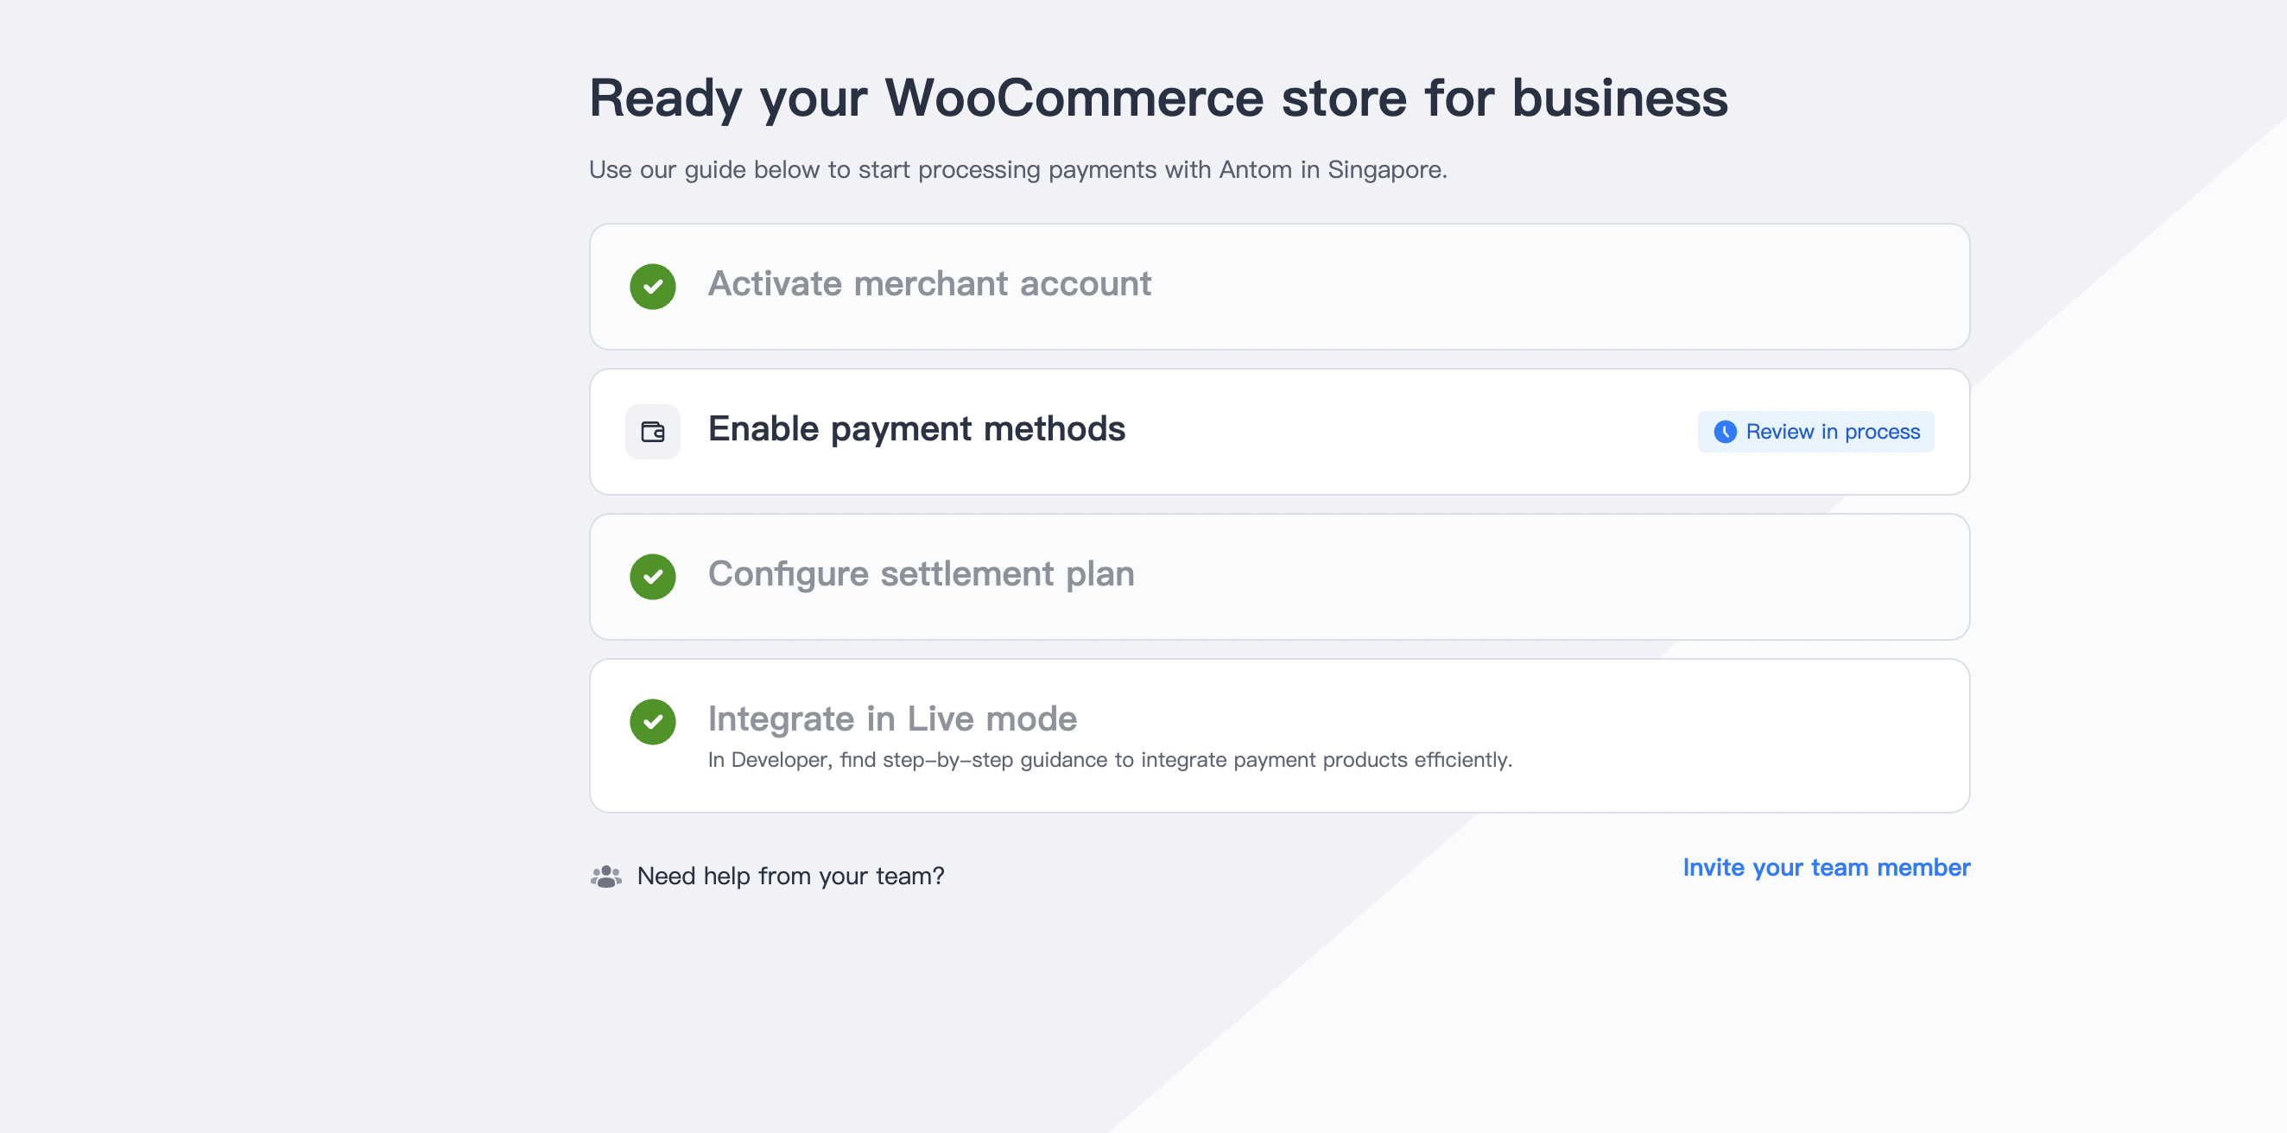Click the word Antom in the subtitle

click(x=1254, y=169)
